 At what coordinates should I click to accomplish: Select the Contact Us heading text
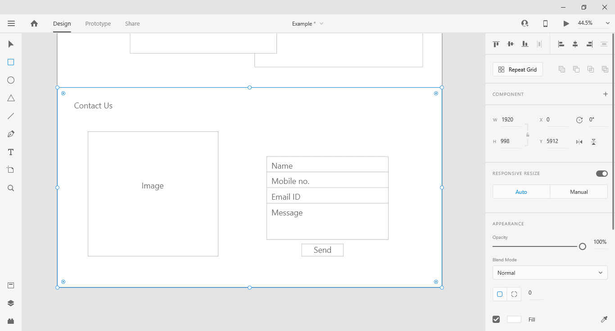(93, 106)
